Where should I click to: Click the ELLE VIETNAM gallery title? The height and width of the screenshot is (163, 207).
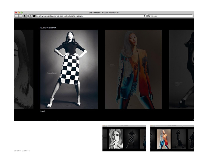pos(48,28)
